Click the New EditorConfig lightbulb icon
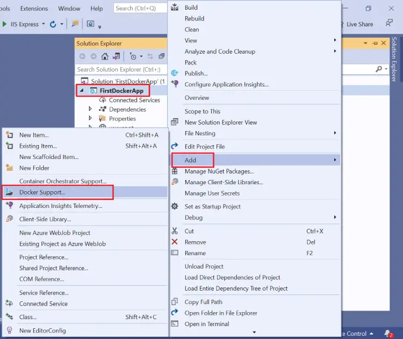 coord(10,330)
